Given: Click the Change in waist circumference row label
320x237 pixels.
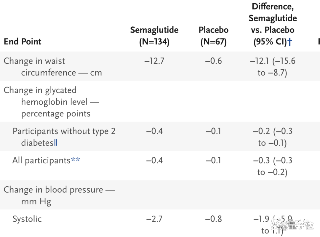Looking at the screenshot, I should tap(53, 67).
